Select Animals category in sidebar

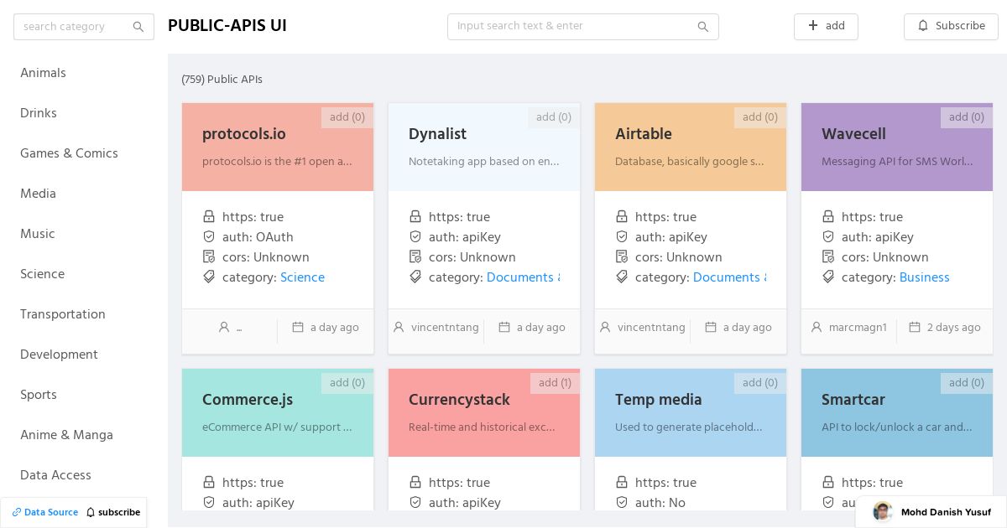pyautogui.click(x=43, y=73)
